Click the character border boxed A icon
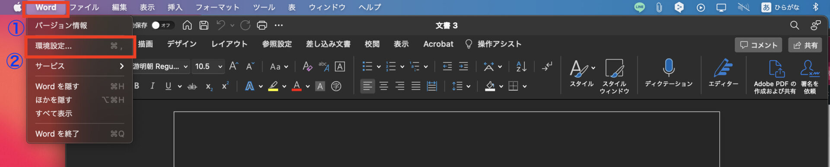This screenshot has height=167, width=830. [340, 66]
